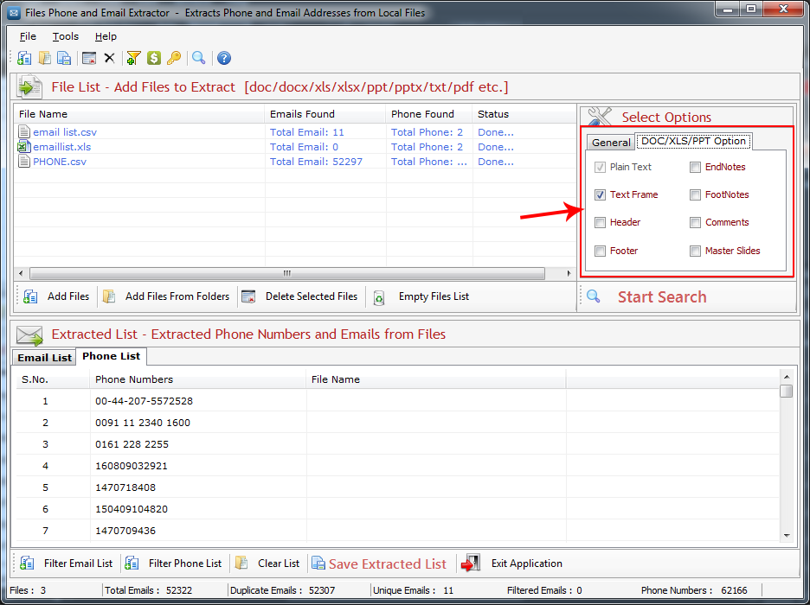
Task: Click phone list scroll-up arrow
Action: [x=787, y=377]
